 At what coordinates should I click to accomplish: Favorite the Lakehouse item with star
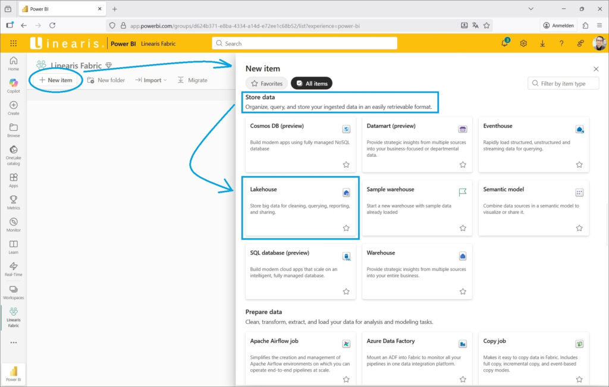pos(346,228)
